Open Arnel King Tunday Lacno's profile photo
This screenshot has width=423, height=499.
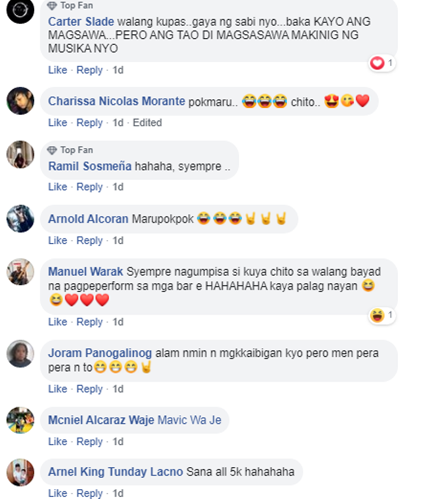coord(20,472)
